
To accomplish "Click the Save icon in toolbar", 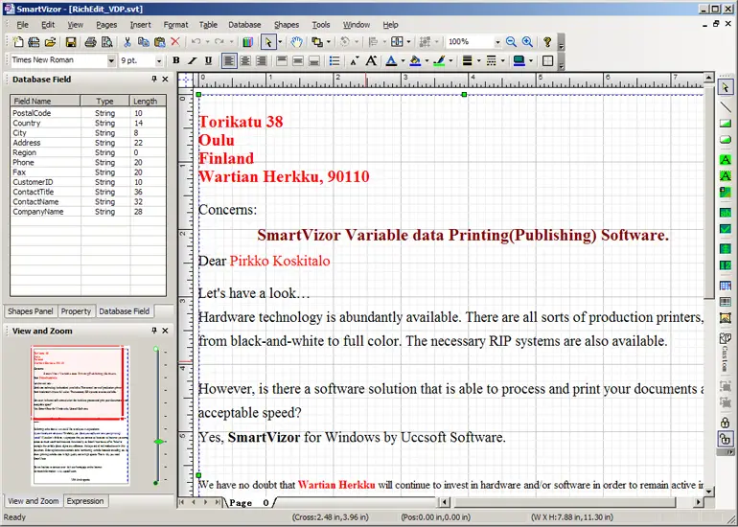I will pos(70,42).
